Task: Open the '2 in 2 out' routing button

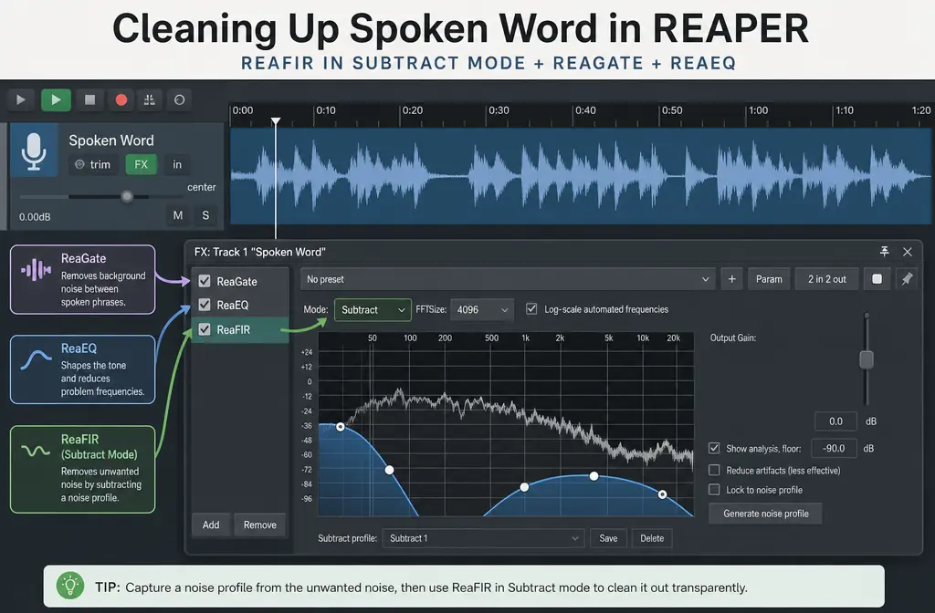Action: [827, 279]
